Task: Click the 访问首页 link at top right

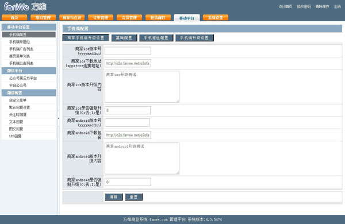Action: point(285,6)
